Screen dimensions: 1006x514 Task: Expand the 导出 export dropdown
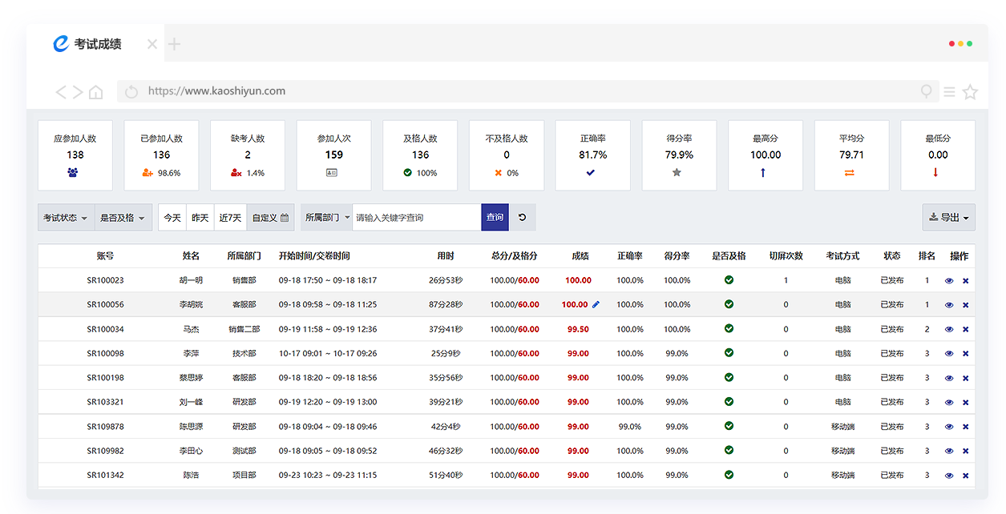click(948, 217)
